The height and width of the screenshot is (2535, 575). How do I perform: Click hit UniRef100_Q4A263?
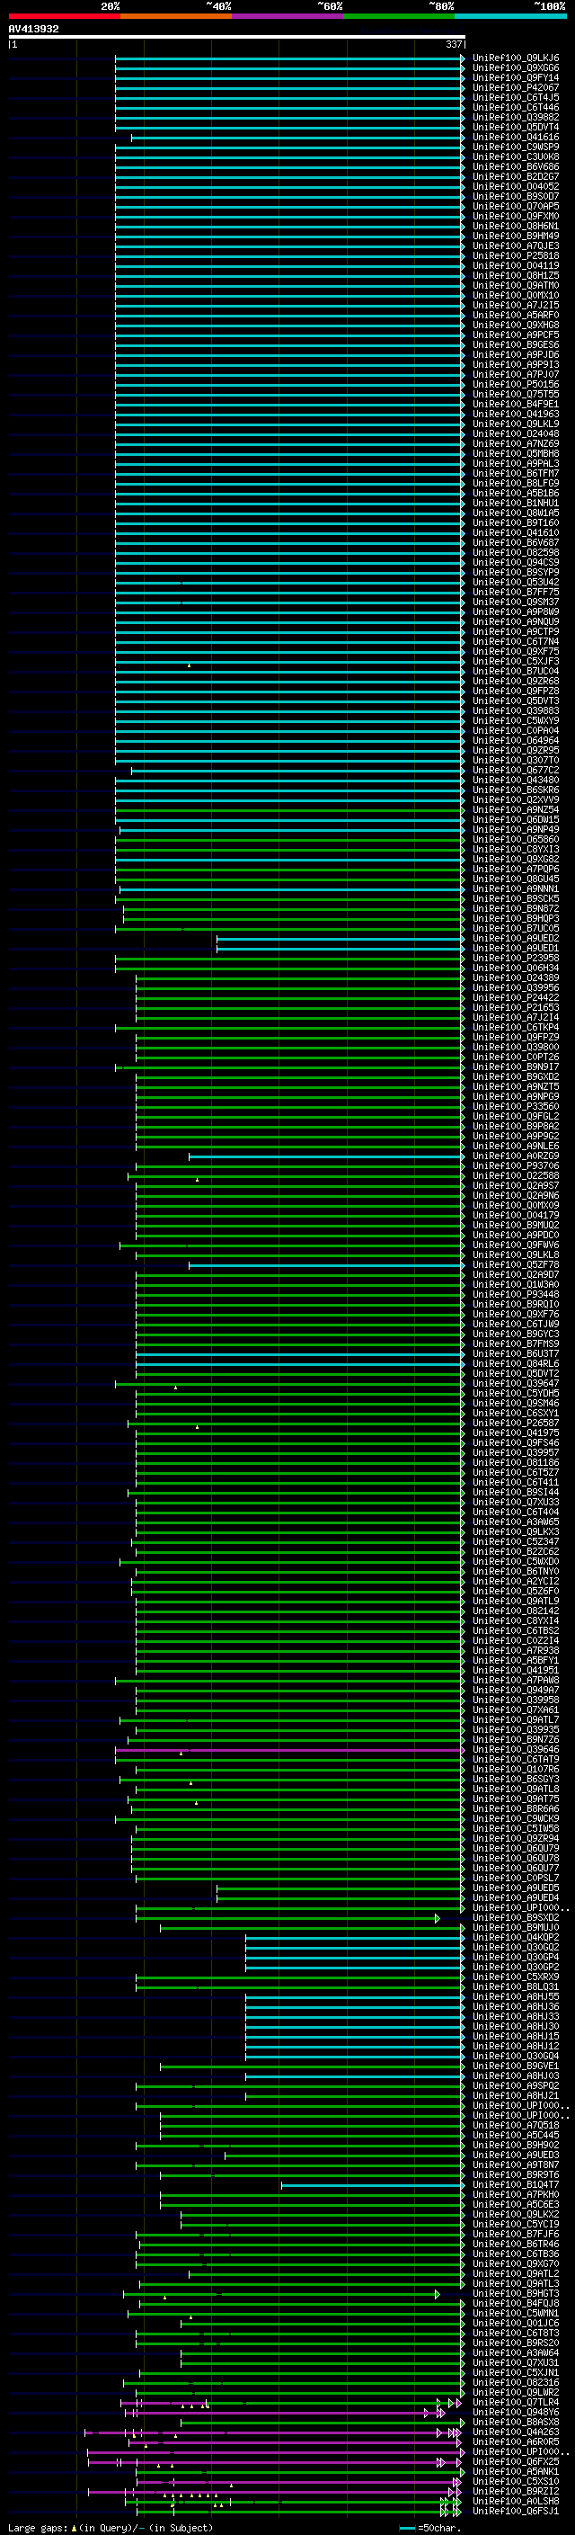516,2432
